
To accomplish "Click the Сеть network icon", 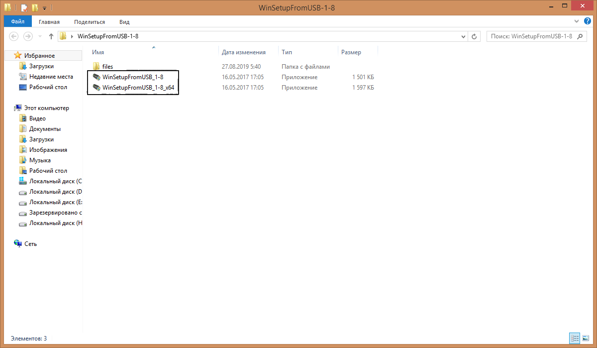I will [x=18, y=243].
